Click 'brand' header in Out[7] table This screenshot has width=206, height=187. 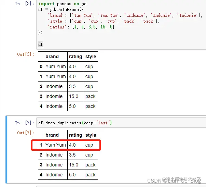click(x=52, y=135)
